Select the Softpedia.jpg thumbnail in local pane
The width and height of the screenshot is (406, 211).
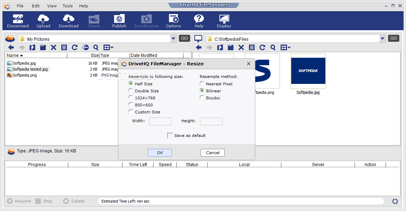coord(308,71)
